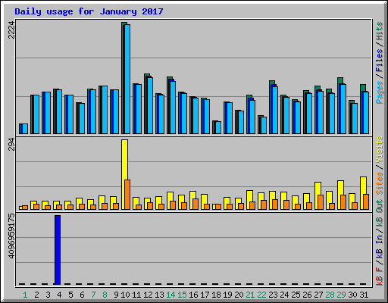This screenshot has height=303, width=388.
Task: Click day label 10 on the x-axis
Action: click(x=125, y=295)
